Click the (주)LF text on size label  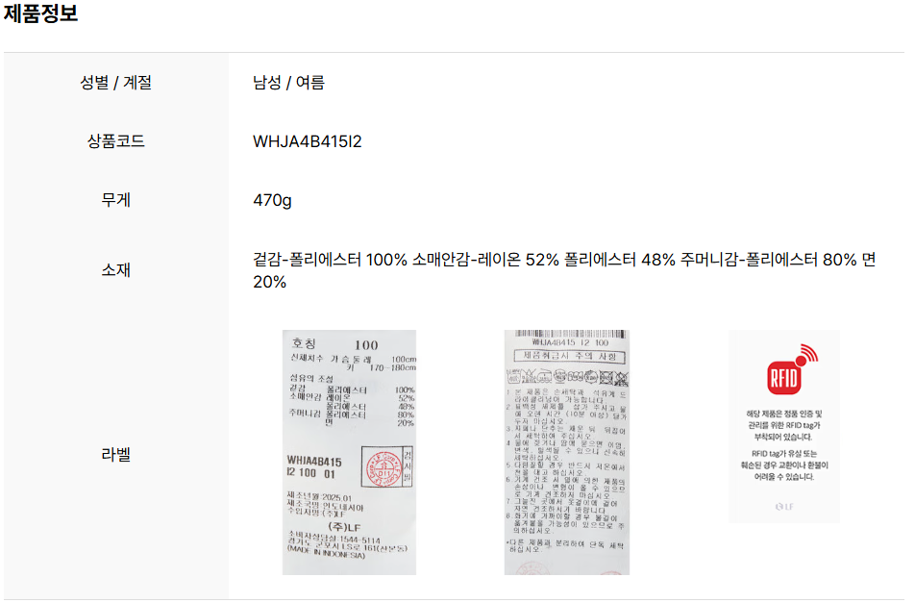click(x=344, y=527)
